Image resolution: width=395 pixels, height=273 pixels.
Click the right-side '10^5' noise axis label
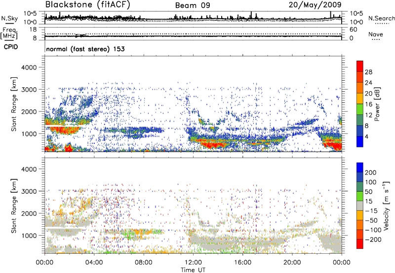coord(356,13)
